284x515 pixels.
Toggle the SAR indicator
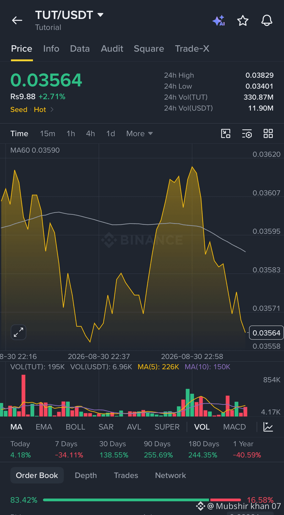click(106, 427)
